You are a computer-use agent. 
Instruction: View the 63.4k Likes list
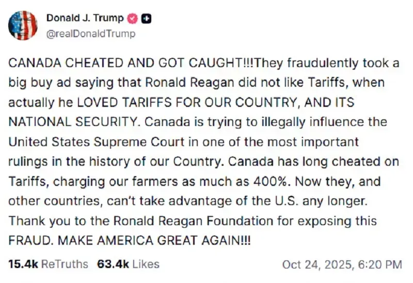click(128, 264)
